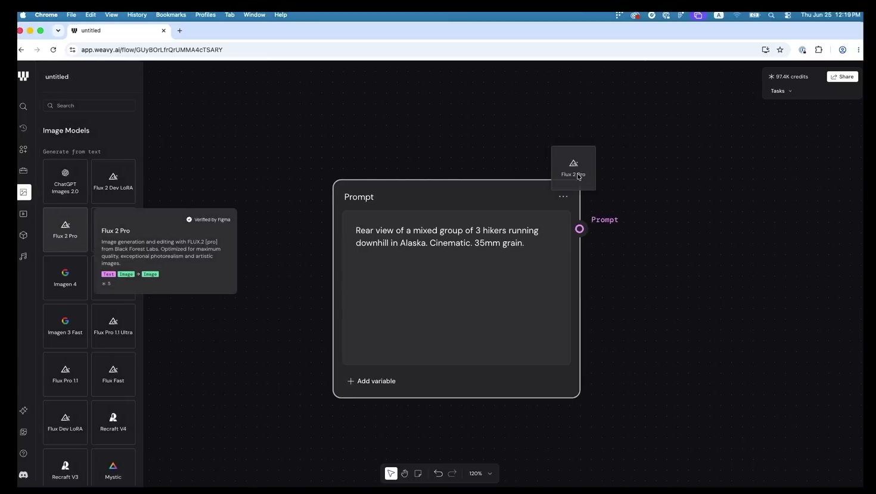This screenshot has height=494, width=876.
Task: Open the 3D cube models icon
Action: [x=23, y=235]
